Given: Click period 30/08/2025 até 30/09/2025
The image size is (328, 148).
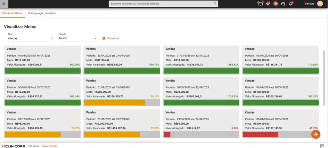Looking at the screenshot, I should click(193, 88).
